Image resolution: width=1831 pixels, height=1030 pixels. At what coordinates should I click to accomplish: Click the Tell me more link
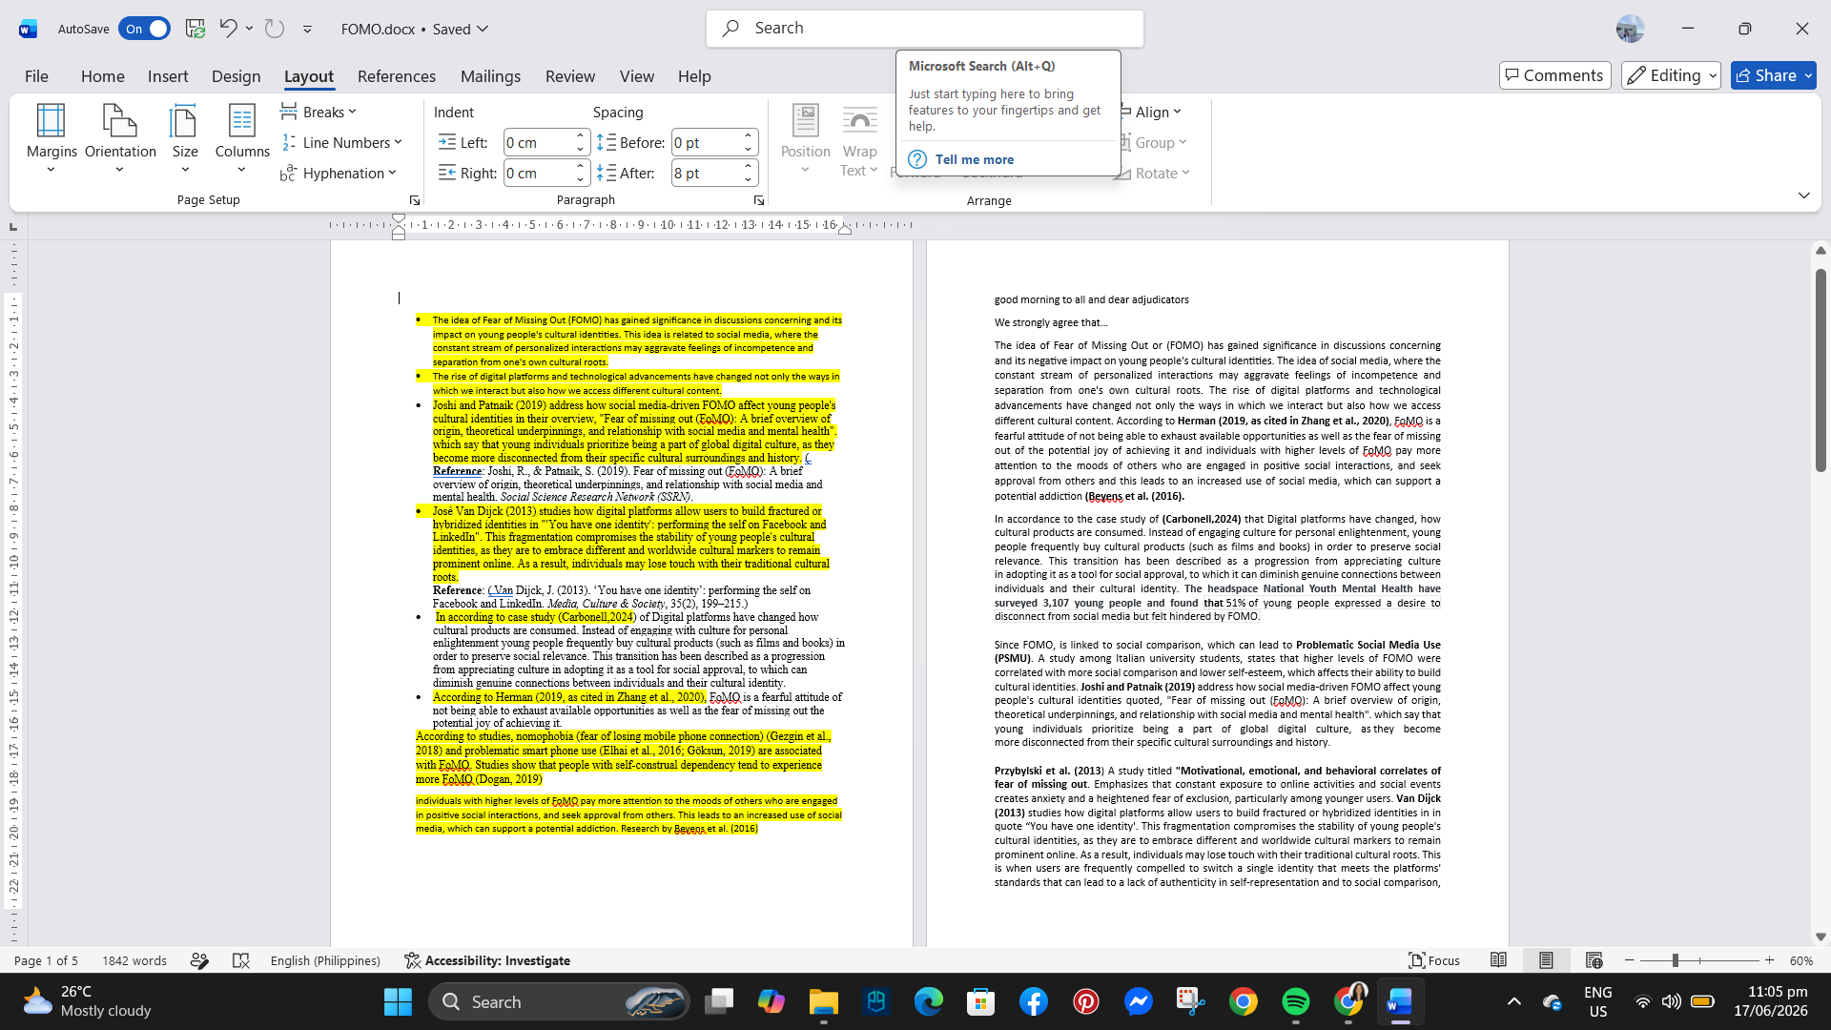pos(974,160)
